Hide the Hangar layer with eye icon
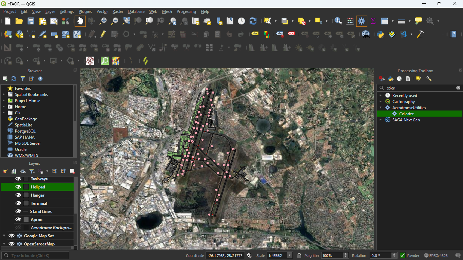 18,195
